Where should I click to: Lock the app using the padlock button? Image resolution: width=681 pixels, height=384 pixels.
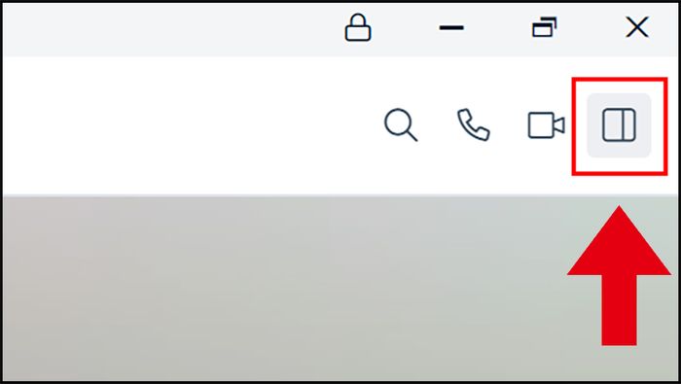click(x=358, y=28)
